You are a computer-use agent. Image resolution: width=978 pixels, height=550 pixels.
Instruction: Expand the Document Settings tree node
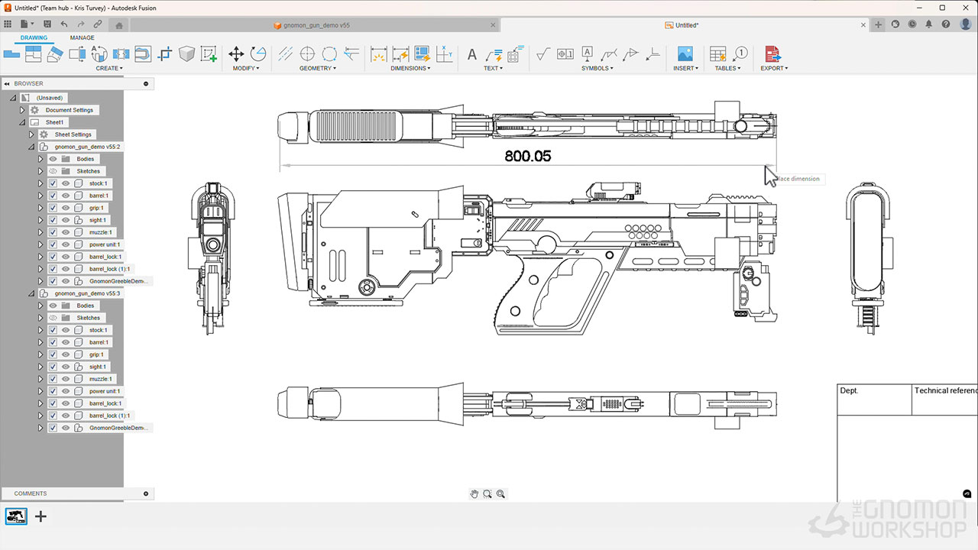[22, 110]
